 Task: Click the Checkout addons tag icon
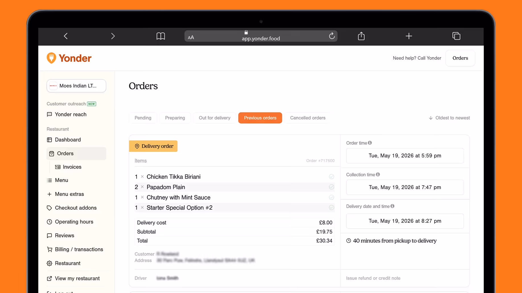tap(49, 208)
